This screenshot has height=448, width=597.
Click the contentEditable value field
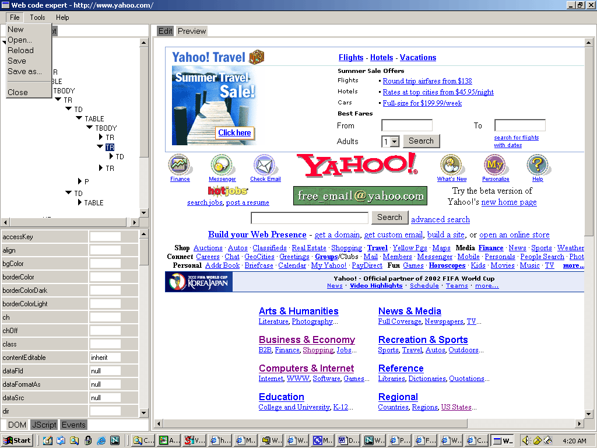106,358
